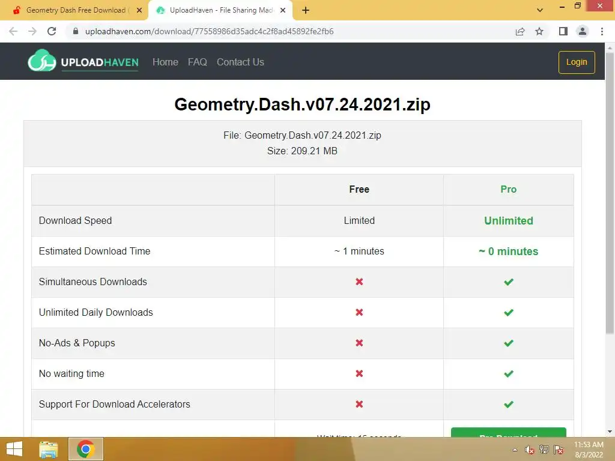Close the Geometry Dash Free Download tab

click(139, 10)
